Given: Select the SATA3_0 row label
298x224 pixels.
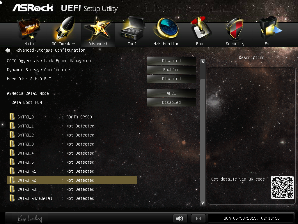Looking at the screenshot, I should 26,117.
